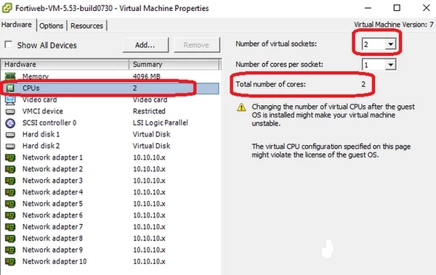The image size is (436, 275).
Task: Select the VMCI device label
Action: click(x=43, y=111)
